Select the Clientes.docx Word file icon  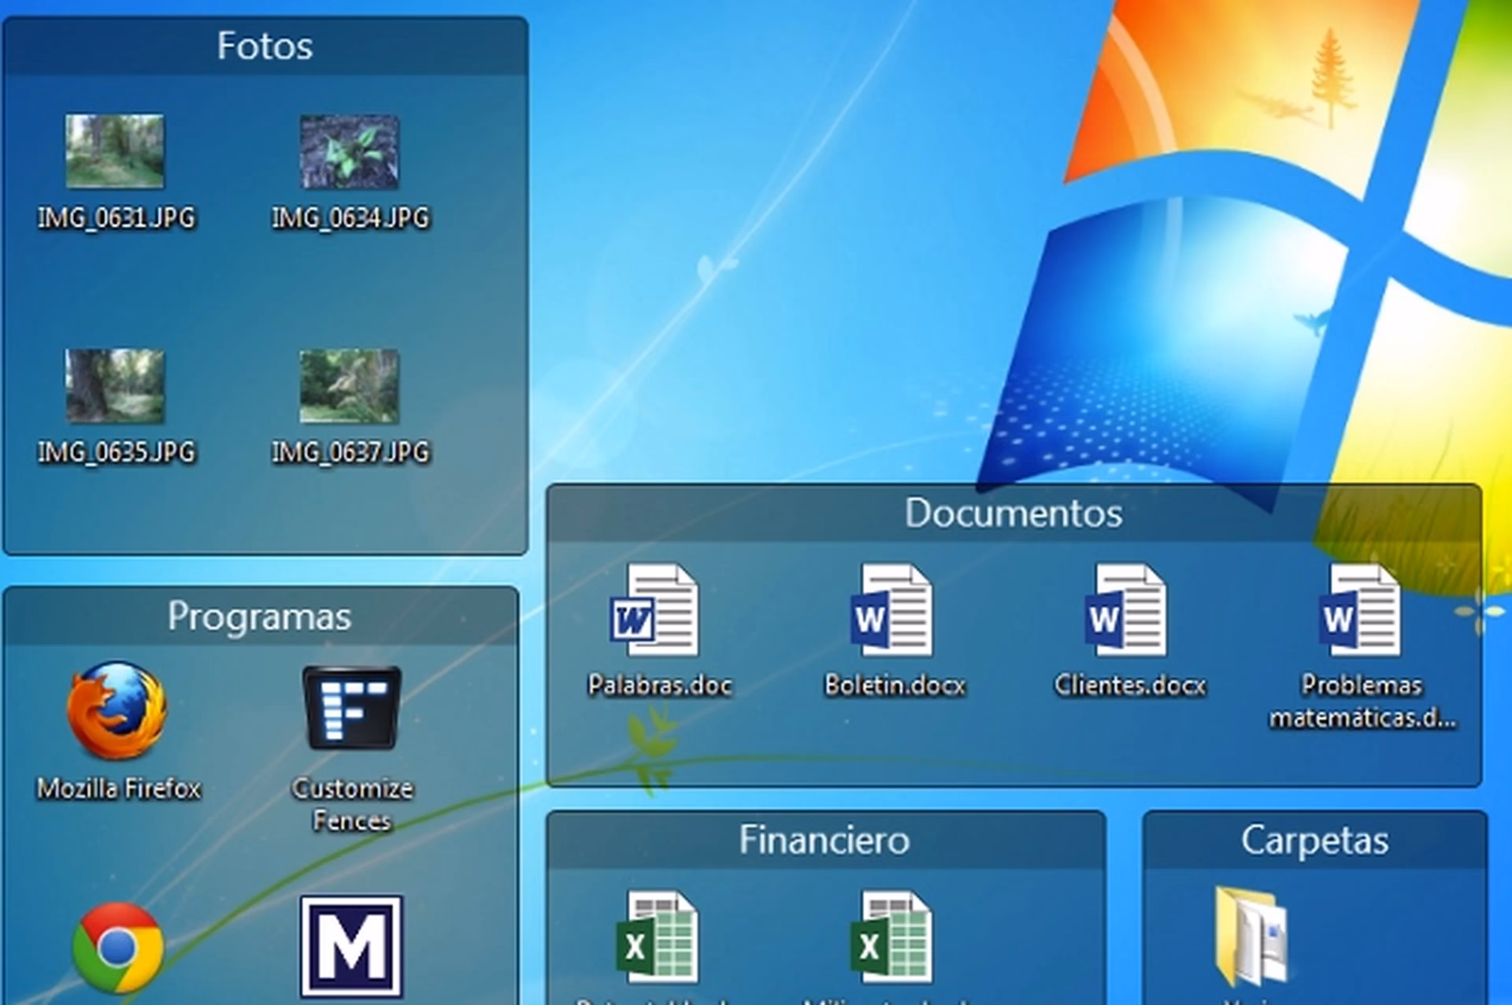click(x=1126, y=610)
